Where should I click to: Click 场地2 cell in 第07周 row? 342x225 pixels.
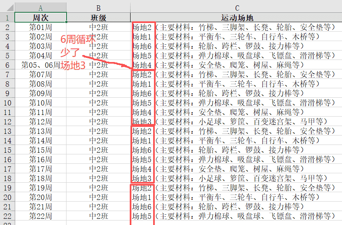click(236, 74)
